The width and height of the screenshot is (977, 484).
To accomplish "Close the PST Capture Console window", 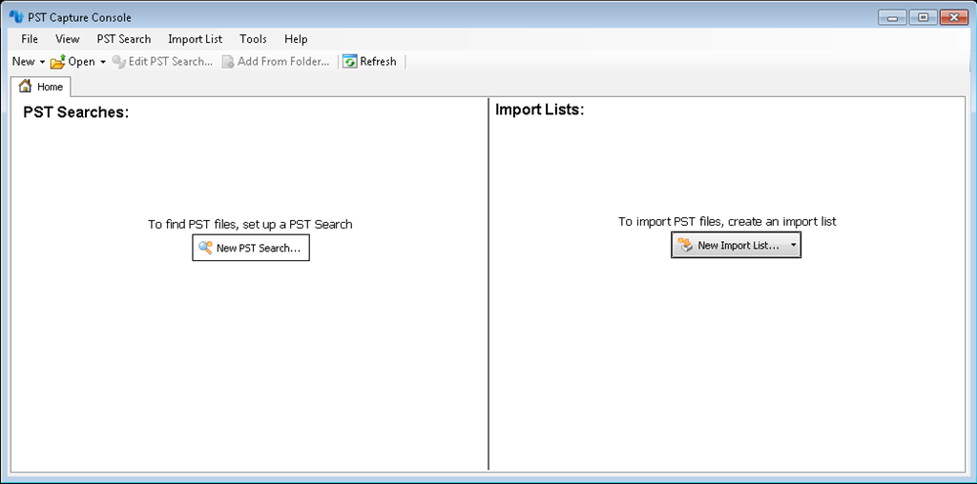I will tap(953, 18).
